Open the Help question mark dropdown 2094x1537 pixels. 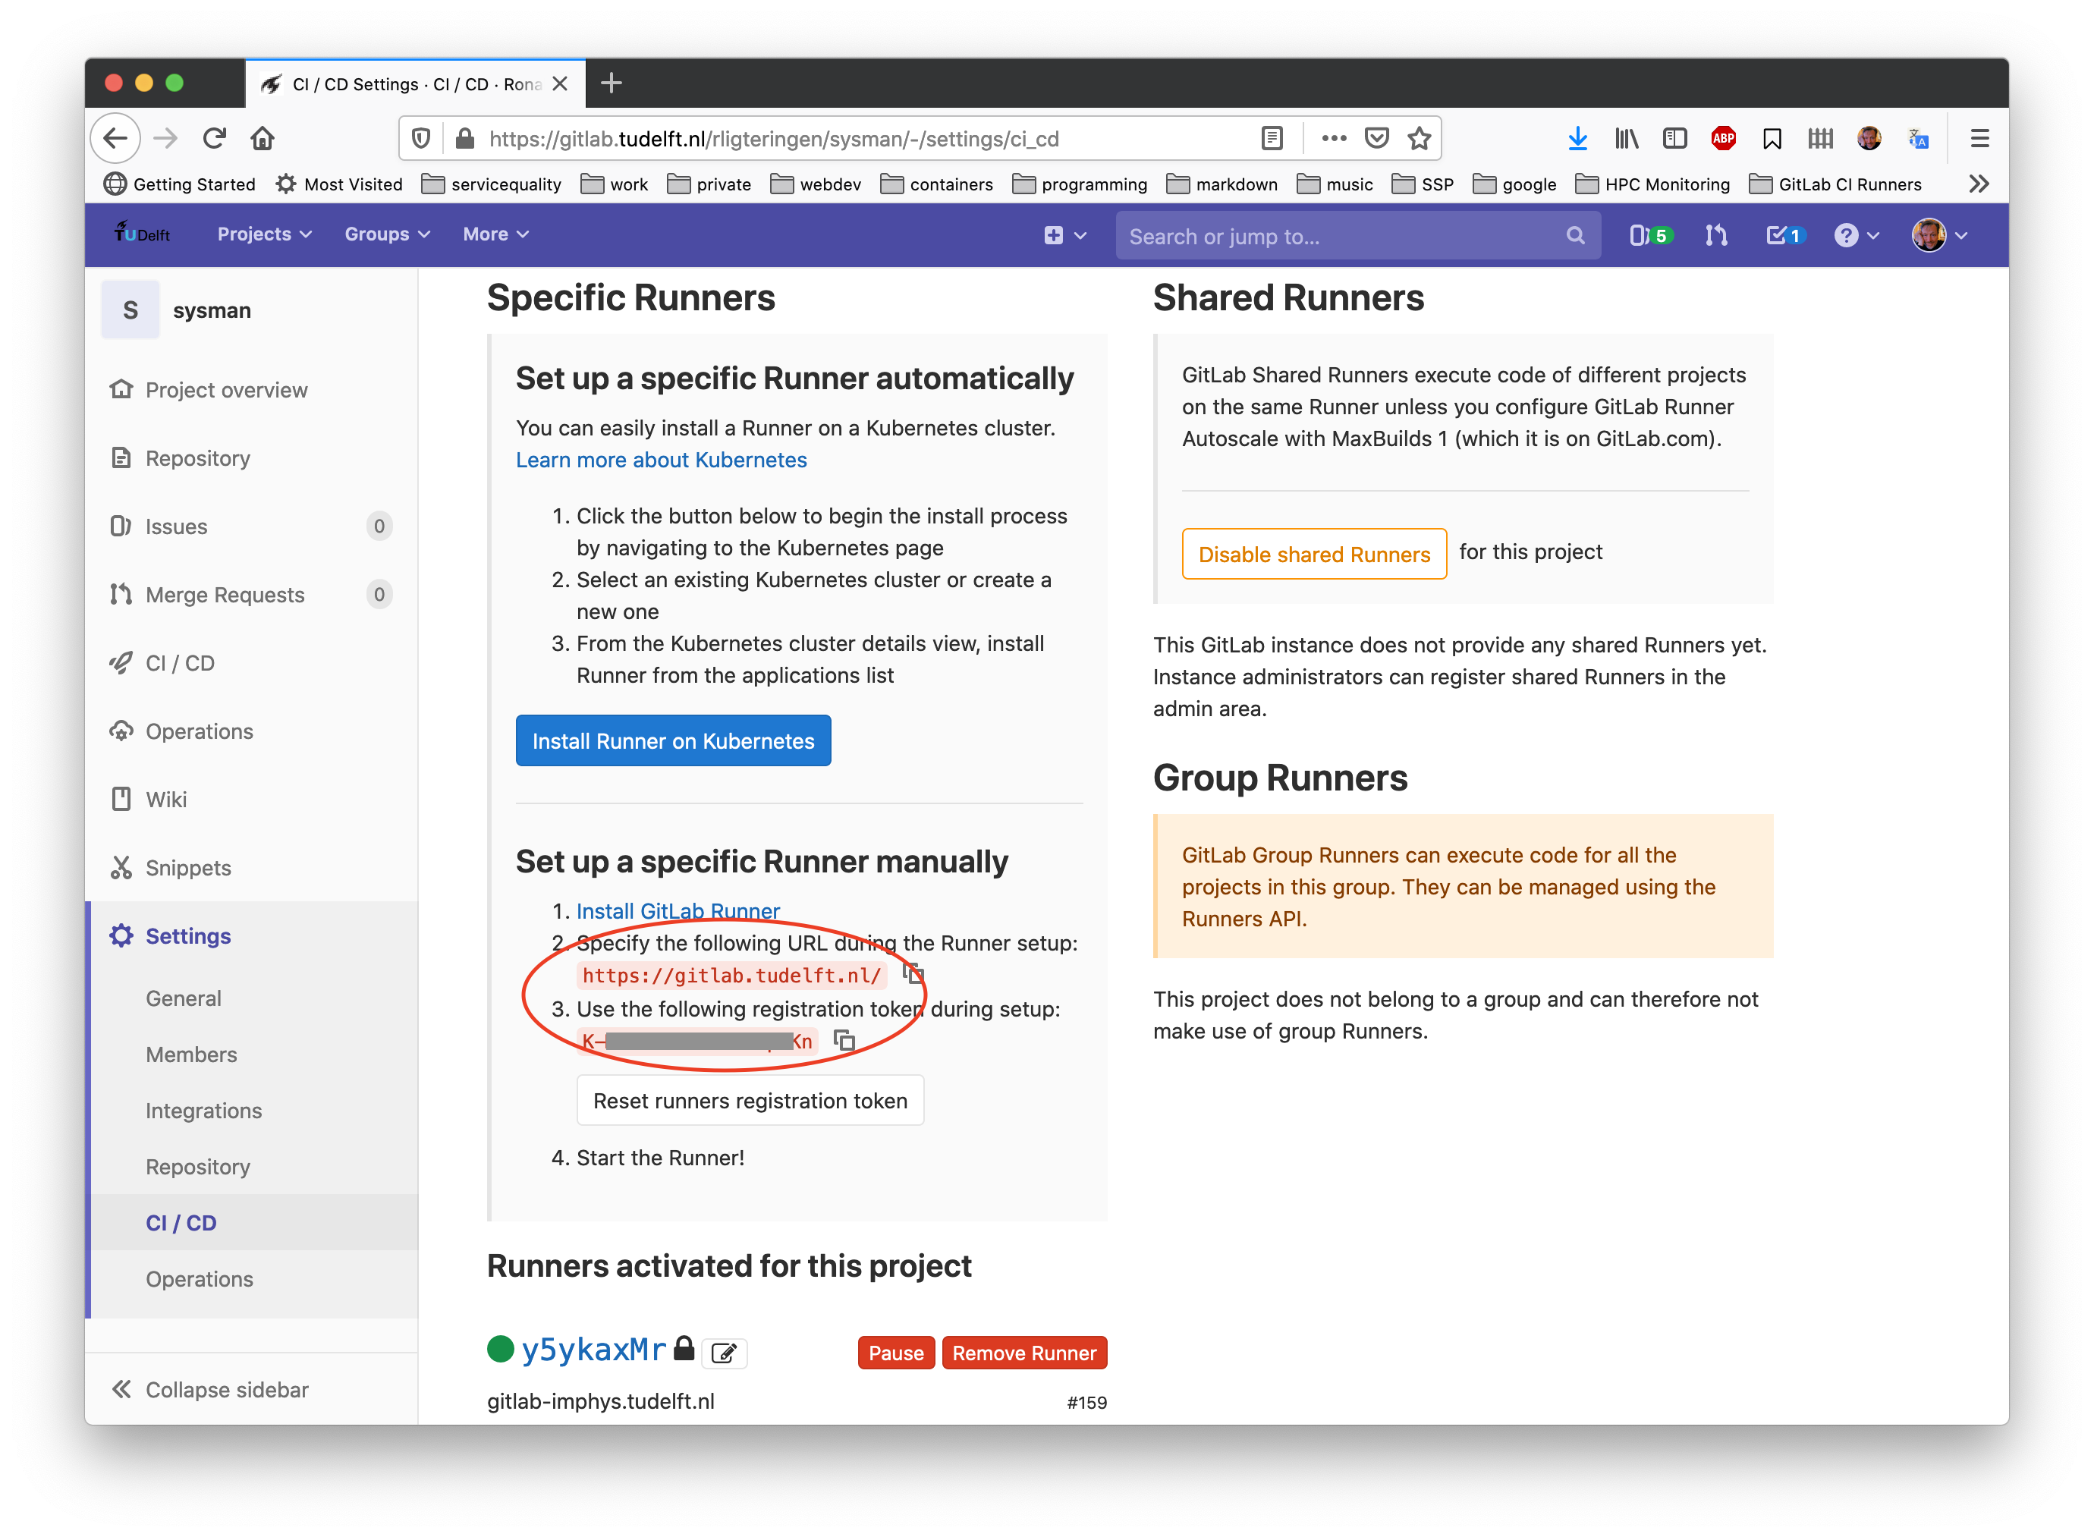pos(1856,235)
